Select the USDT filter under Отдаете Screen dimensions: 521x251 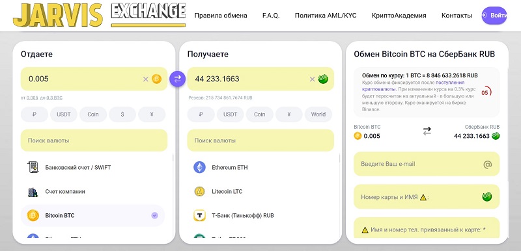click(63, 114)
